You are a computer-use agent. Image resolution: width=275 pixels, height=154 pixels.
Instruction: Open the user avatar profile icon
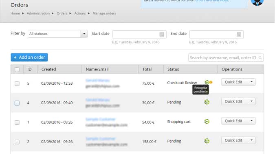click(257, 2)
